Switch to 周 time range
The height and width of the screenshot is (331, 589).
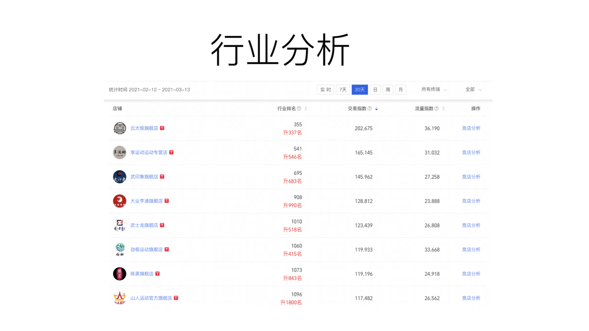pyautogui.click(x=388, y=90)
